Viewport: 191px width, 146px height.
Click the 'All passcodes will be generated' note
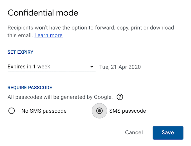point(60,97)
